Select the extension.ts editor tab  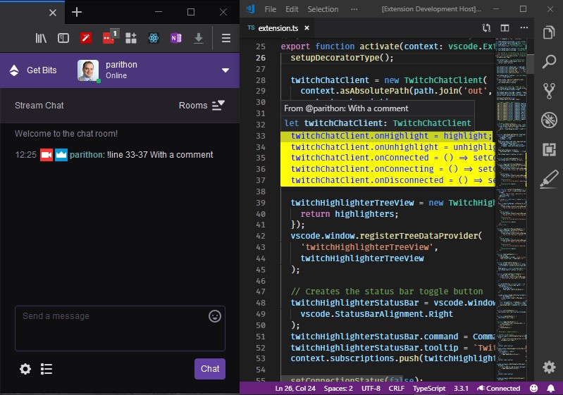(278, 28)
